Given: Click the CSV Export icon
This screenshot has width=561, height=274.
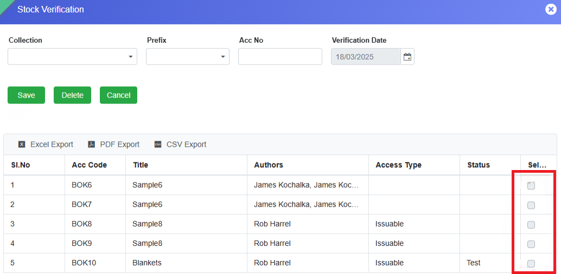Looking at the screenshot, I should (x=158, y=145).
